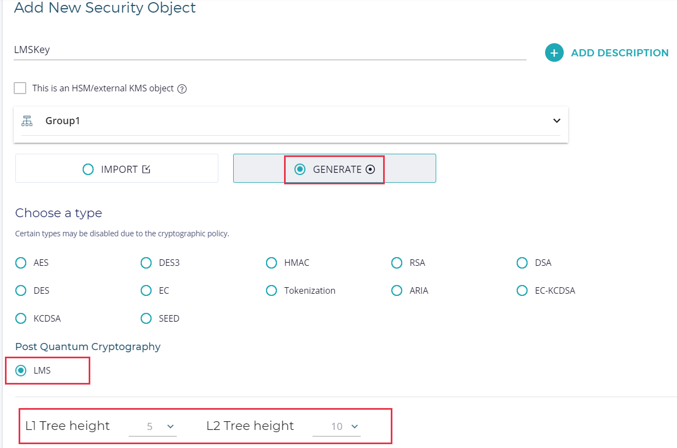Click the plus icon beside Add Description
This screenshot has width=677, height=448.
coord(554,53)
